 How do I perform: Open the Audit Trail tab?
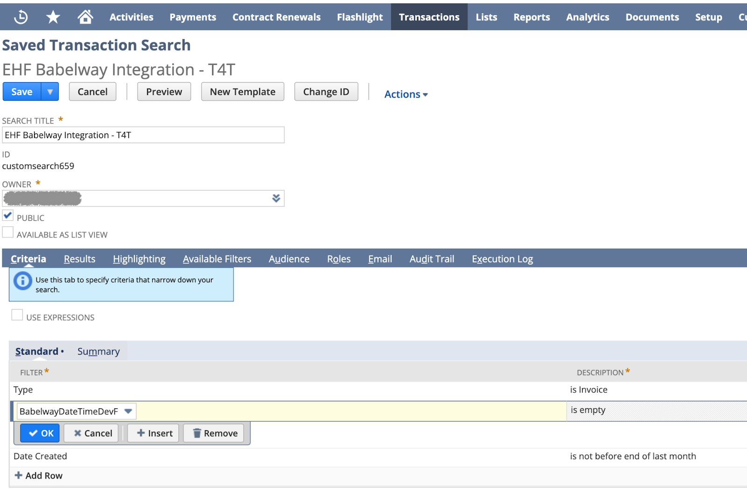432,259
